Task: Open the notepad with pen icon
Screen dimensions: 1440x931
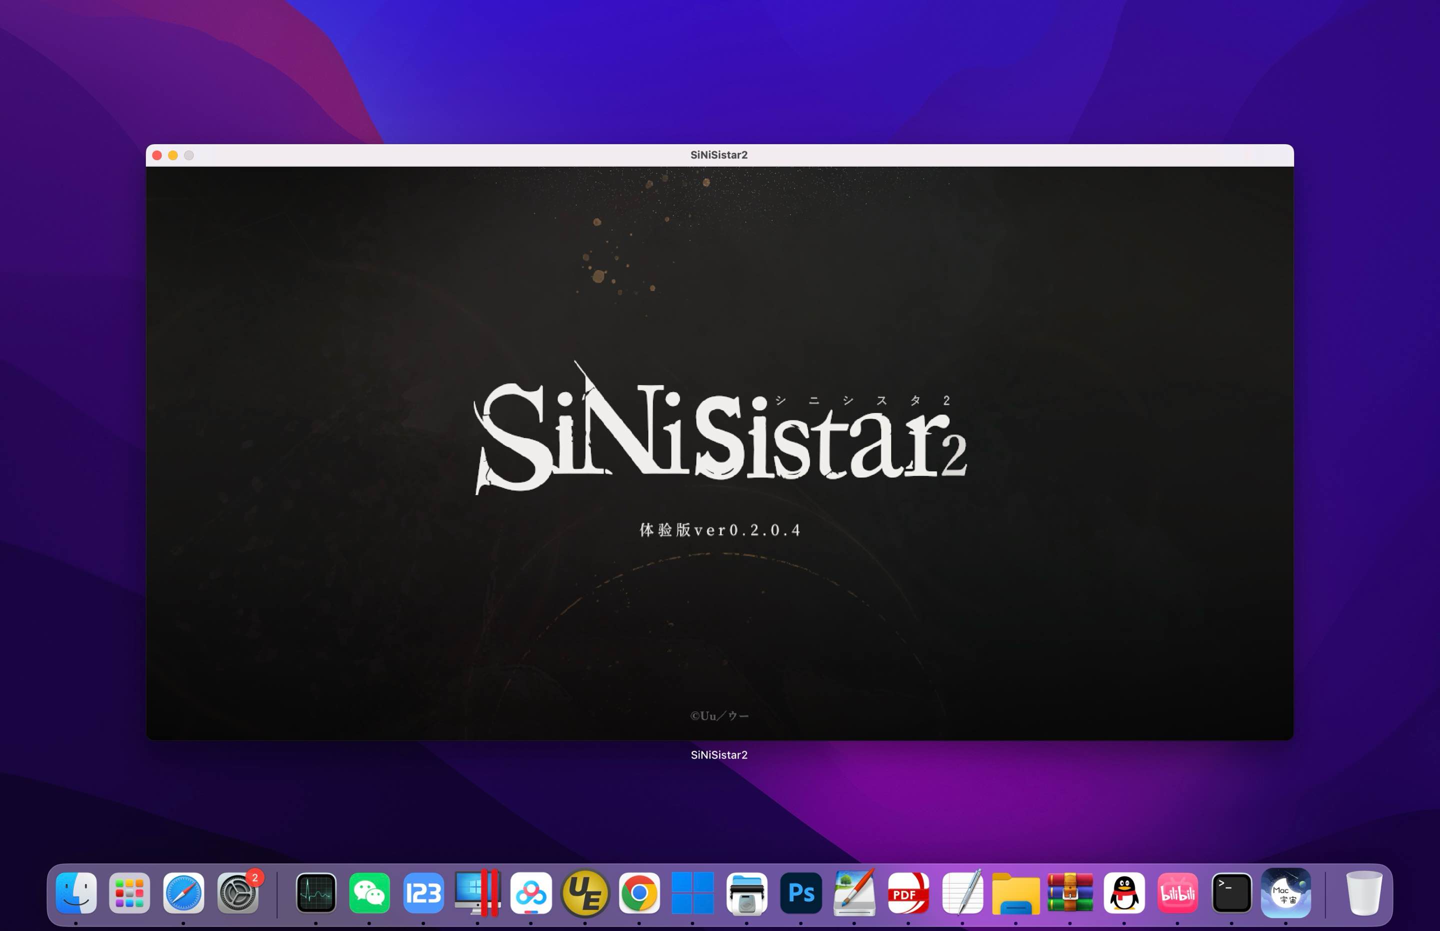Action: tap(962, 893)
